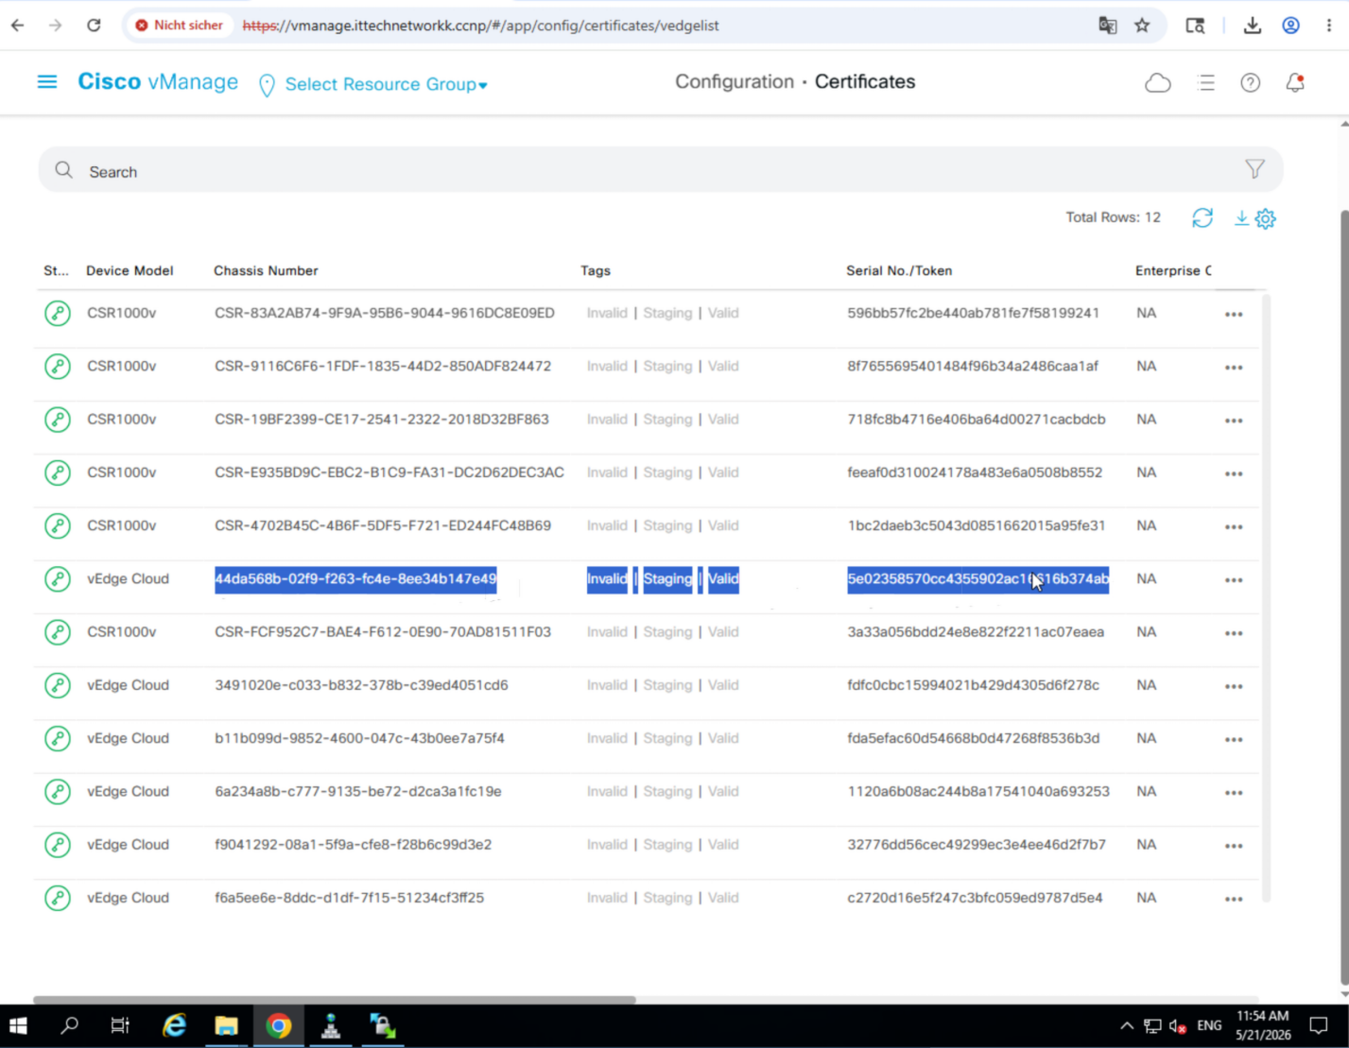The image size is (1349, 1048).
Task: Go back using the browser back arrow
Action: 18,26
